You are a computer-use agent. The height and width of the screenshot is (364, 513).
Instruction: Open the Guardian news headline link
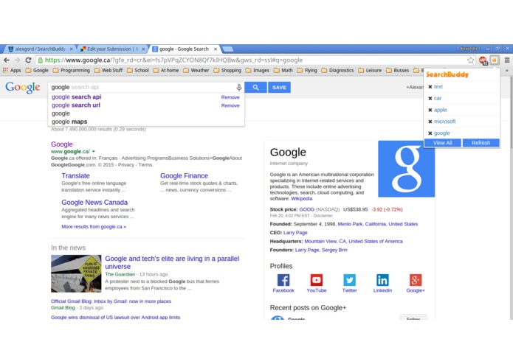[x=172, y=262]
